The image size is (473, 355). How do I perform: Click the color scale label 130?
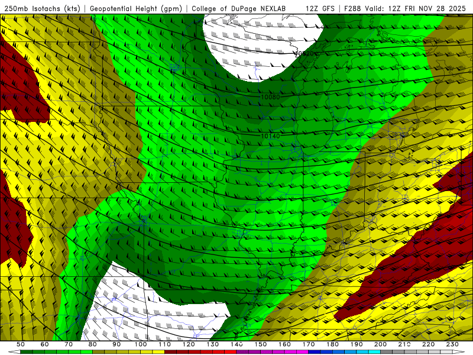click(213, 344)
